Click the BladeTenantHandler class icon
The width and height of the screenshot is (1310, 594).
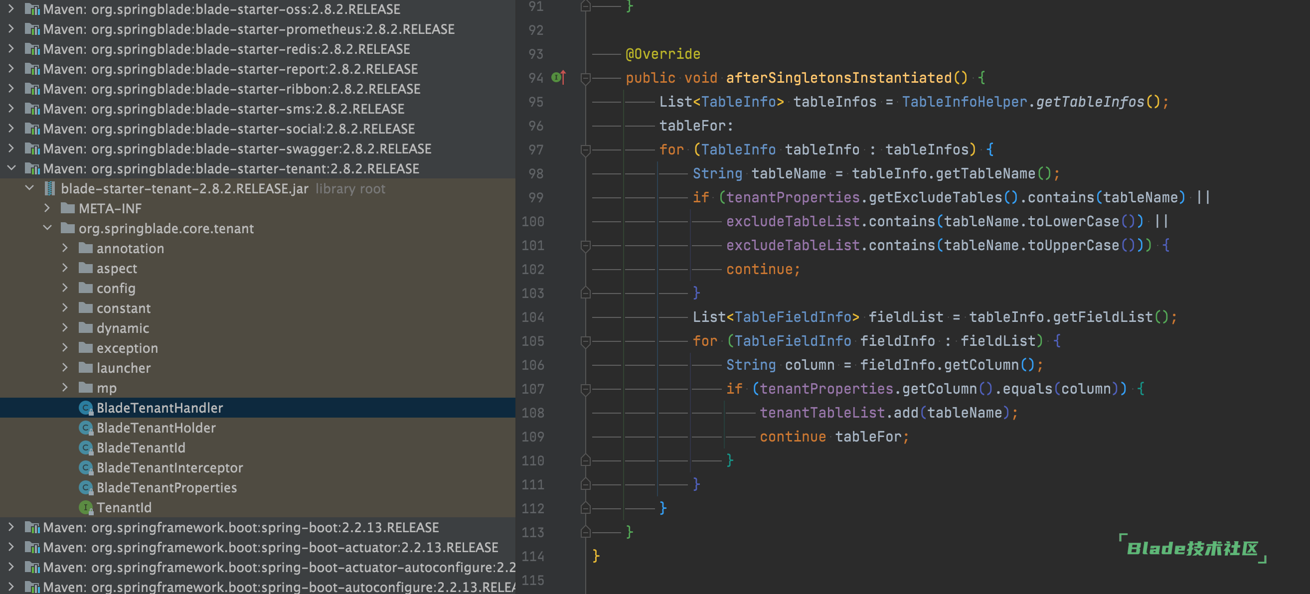click(86, 408)
